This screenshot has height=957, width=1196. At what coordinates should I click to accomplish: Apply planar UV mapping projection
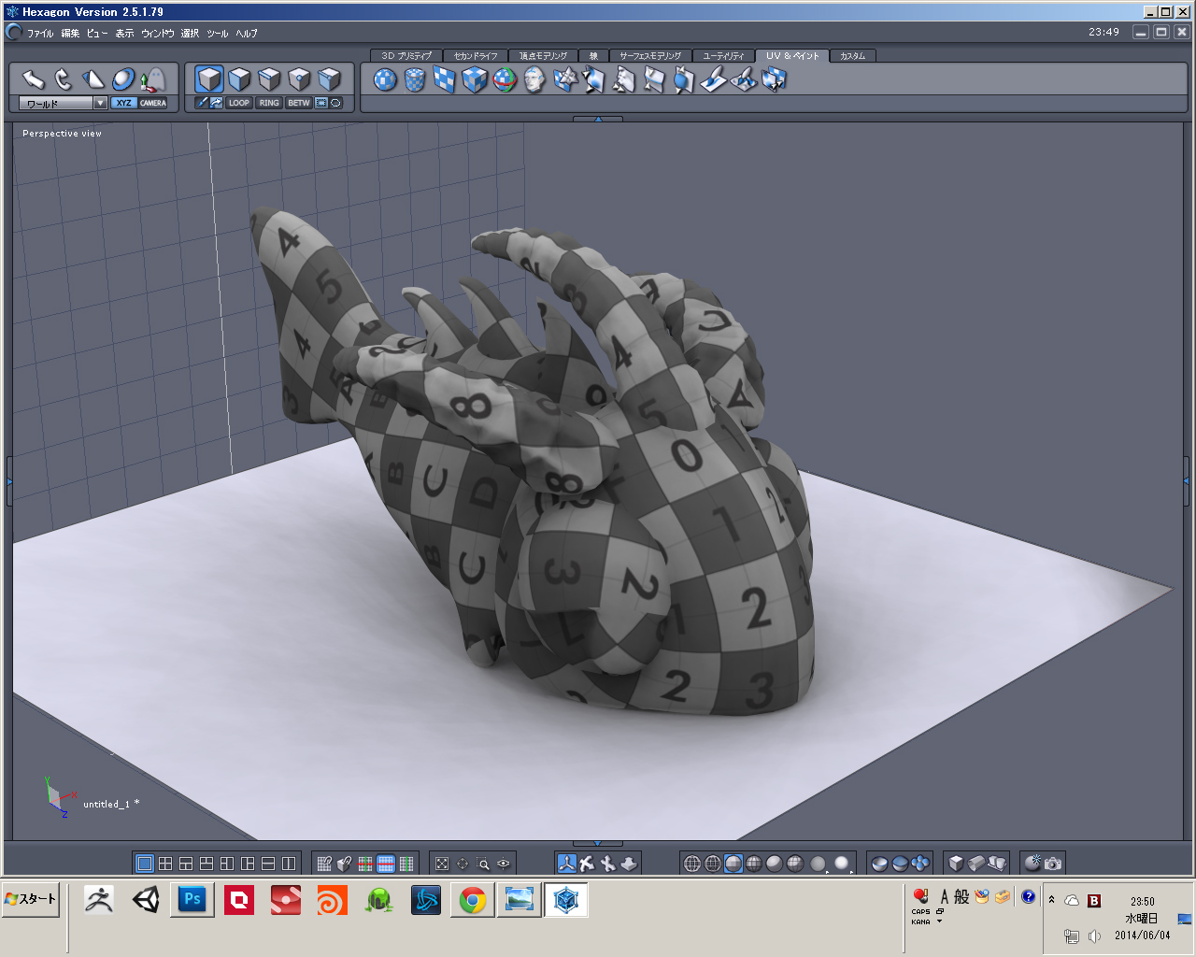coord(445,79)
